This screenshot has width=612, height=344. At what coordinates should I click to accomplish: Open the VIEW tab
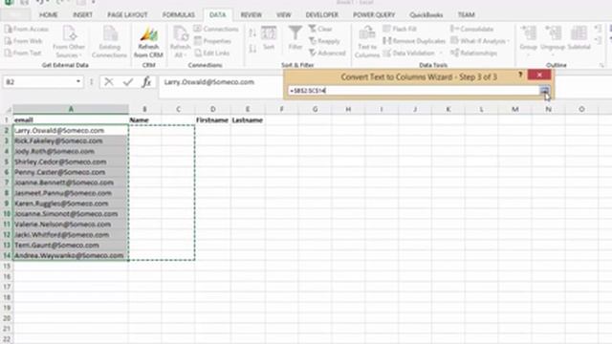coord(284,15)
